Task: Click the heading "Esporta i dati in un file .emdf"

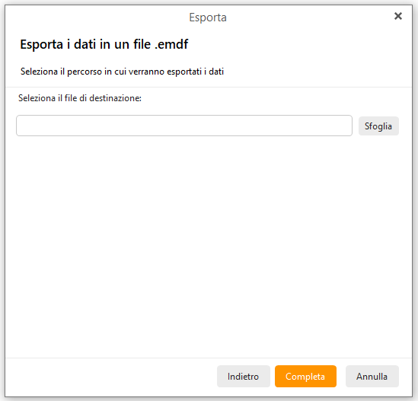Action: [104, 44]
